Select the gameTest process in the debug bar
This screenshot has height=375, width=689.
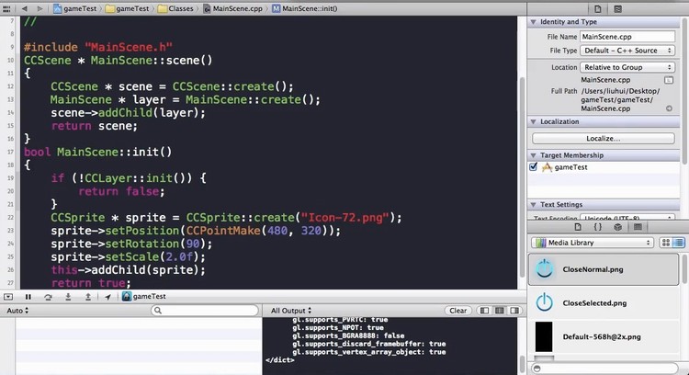(144, 297)
